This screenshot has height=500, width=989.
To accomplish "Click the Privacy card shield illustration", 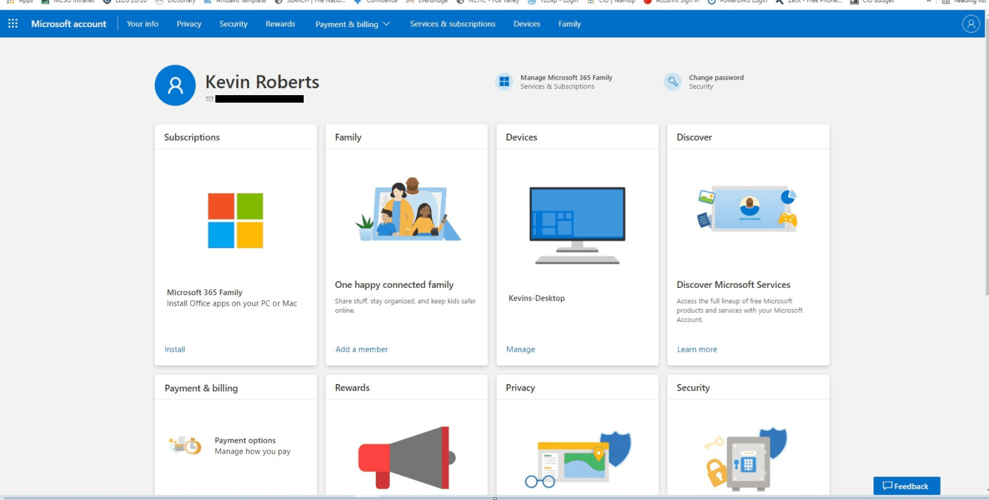I will click(578, 460).
